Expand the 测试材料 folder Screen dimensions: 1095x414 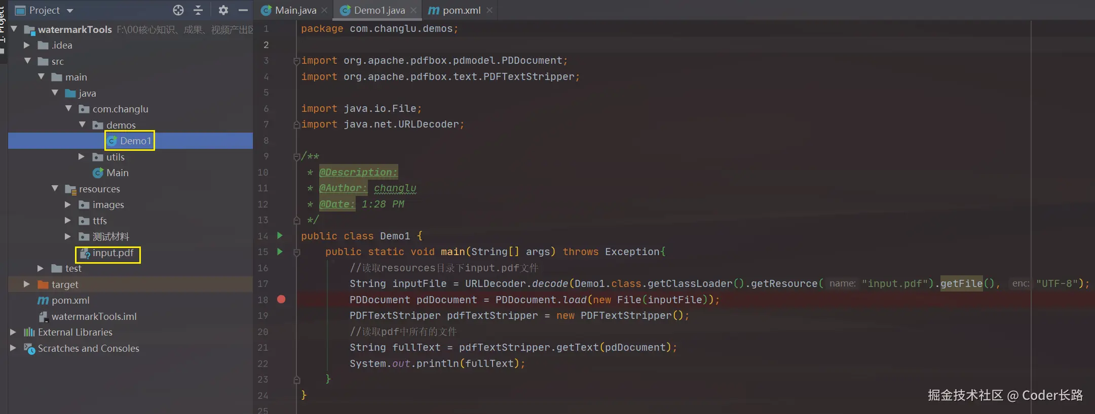[68, 236]
